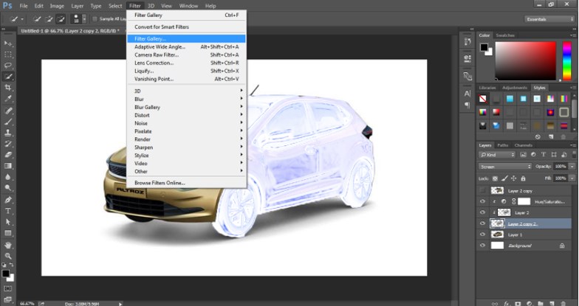Select the Gradient tool

click(8, 166)
